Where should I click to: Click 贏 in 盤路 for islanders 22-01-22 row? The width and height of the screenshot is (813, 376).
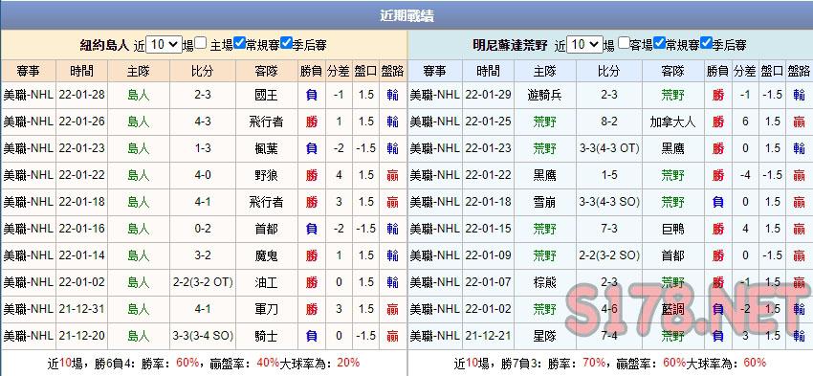[392, 175]
